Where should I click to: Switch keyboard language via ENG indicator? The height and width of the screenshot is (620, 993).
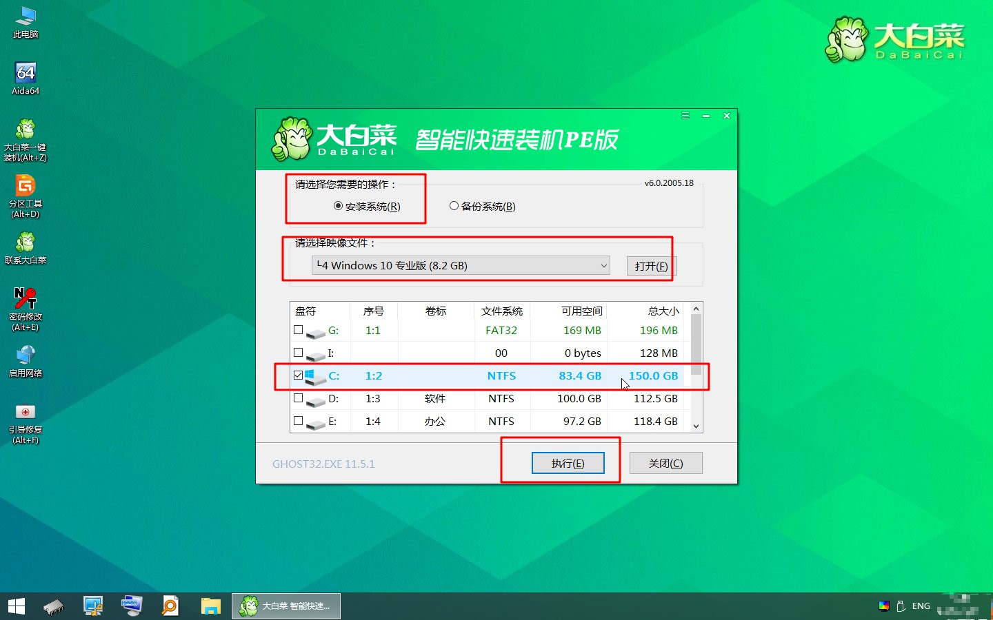click(921, 606)
